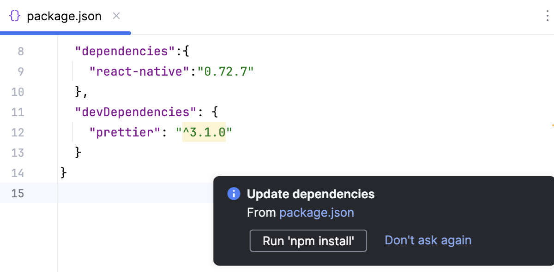Select line number 12 in the gutter
Screen dimensions: 554x272
pyautogui.click(x=18, y=132)
